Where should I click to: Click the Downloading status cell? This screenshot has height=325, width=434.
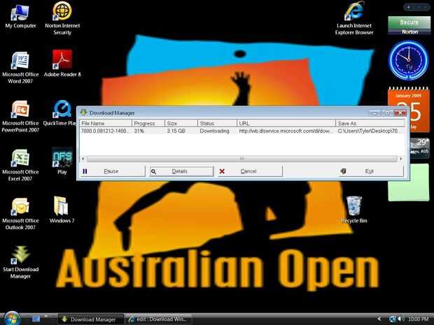click(x=217, y=131)
